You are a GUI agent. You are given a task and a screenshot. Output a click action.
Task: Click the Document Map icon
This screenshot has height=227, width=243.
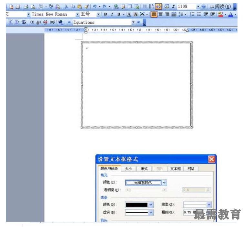[x=167, y=6]
